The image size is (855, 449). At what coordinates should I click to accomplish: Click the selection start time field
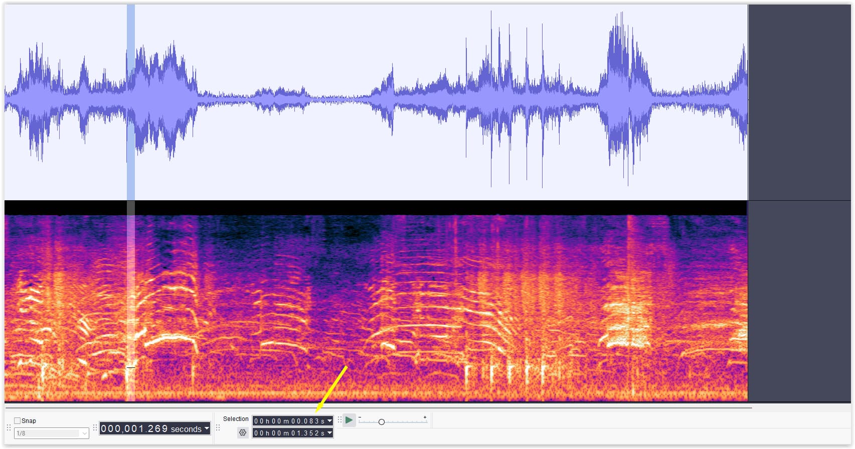pyautogui.click(x=289, y=421)
